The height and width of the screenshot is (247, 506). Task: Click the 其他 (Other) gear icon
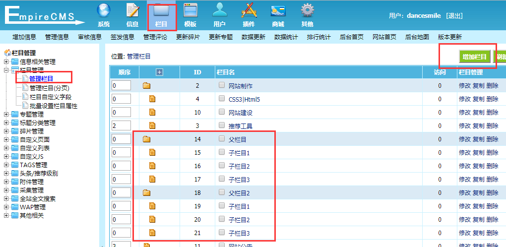pyautogui.click(x=307, y=12)
